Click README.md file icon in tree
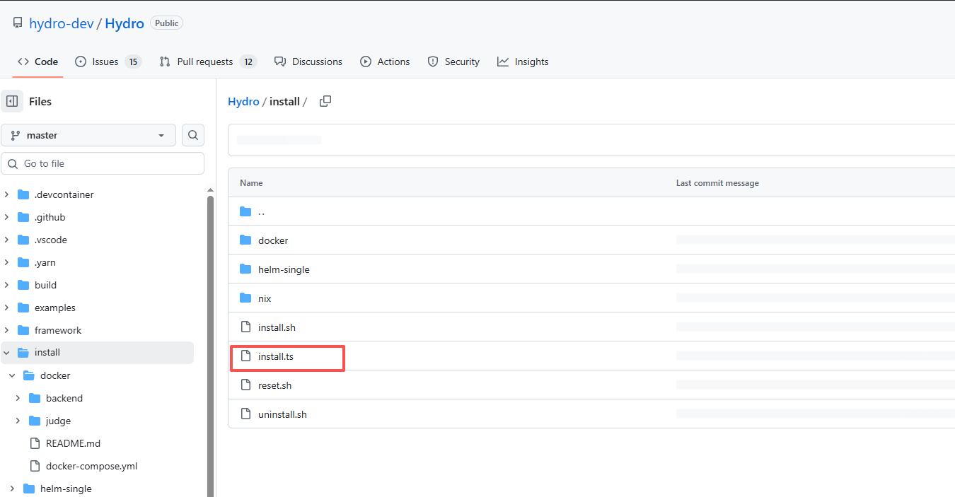955x497 pixels. [x=35, y=443]
